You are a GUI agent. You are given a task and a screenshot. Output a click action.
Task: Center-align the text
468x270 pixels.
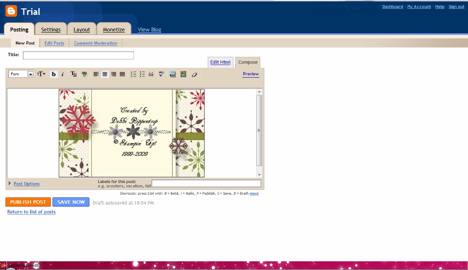click(105, 74)
